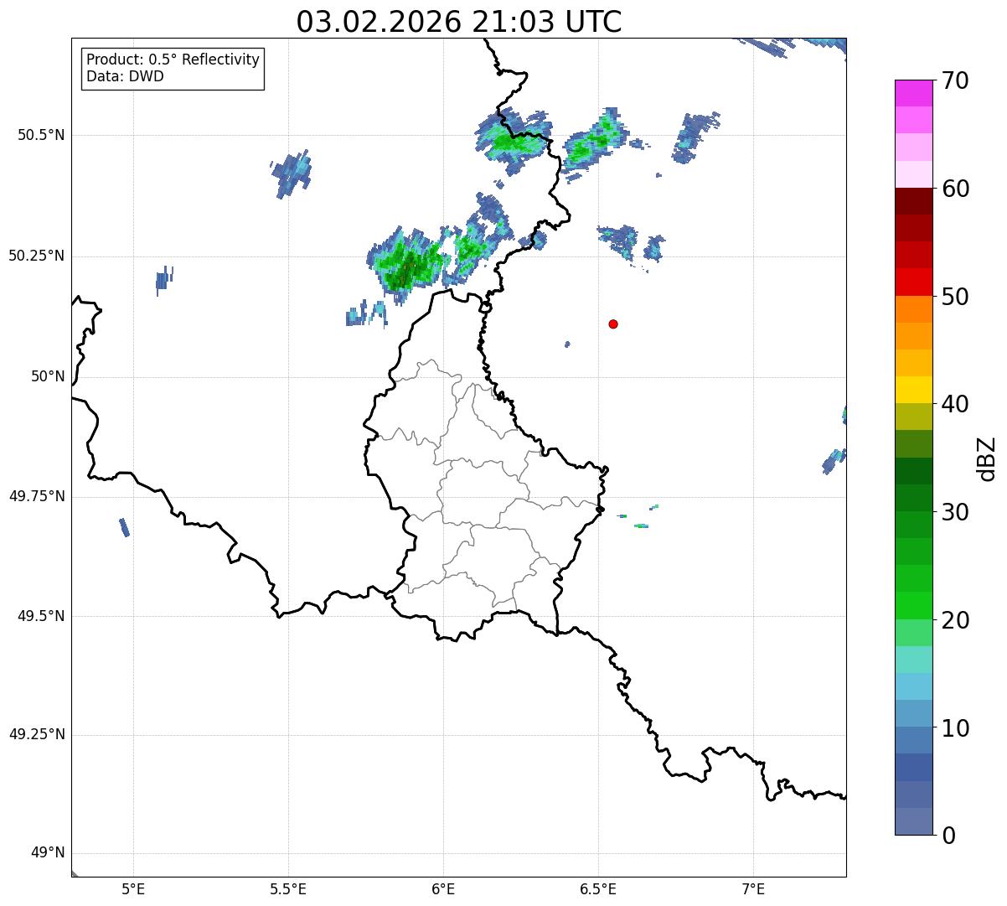
Task: Click the radar echo cell straddling the border near 50.5°N
Action: tap(513, 139)
